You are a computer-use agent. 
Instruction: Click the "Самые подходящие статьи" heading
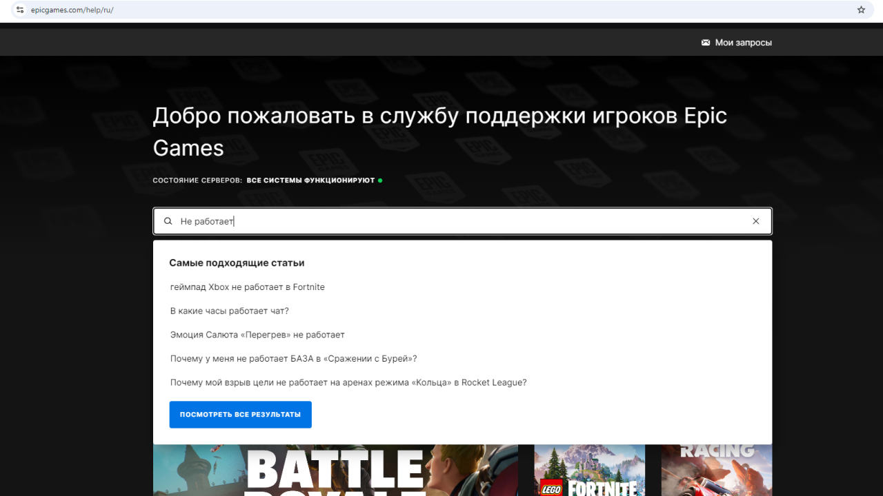(x=237, y=263)
